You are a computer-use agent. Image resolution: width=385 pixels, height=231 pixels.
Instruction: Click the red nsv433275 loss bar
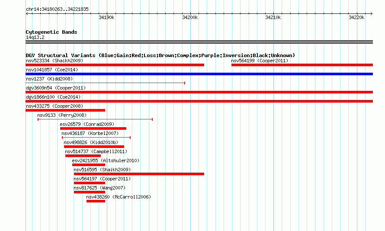click(x=65, y=110)
